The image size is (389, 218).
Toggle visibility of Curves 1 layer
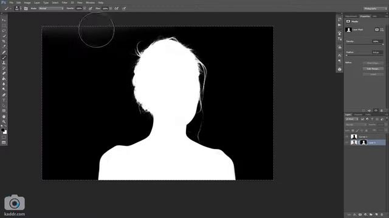point(347,136)
